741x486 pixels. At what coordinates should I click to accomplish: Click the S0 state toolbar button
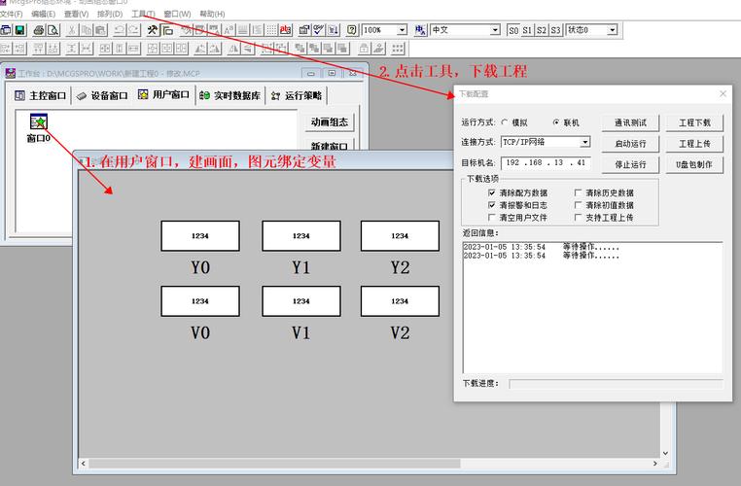(x=513, y=30)
